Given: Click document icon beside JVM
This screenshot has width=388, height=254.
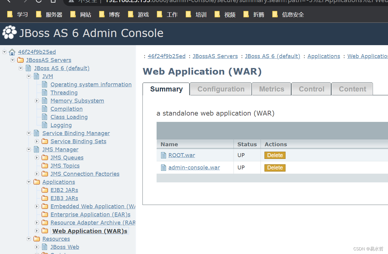Looking at the screenshot, I should [x=37, y=76].
